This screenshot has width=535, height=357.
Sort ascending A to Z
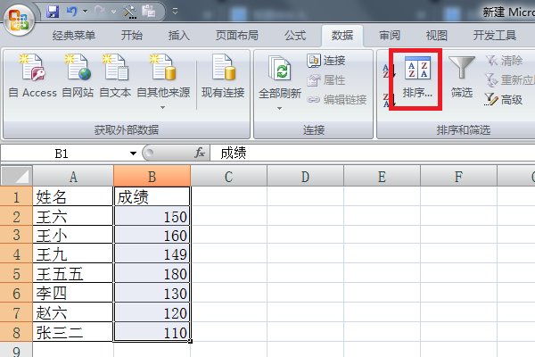coord(389,71)
